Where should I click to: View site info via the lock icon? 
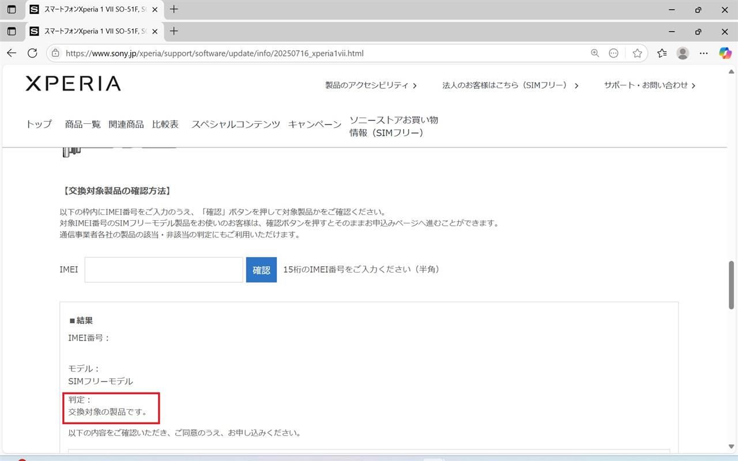(56, 53)
